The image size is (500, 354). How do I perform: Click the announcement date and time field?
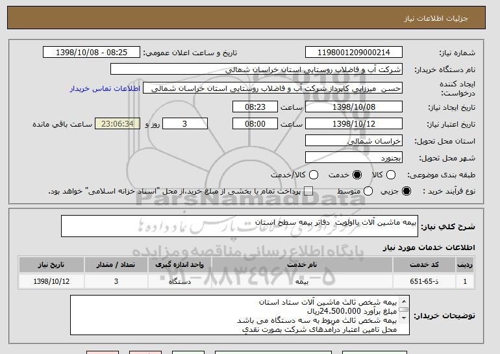click(x=92, y=53)
